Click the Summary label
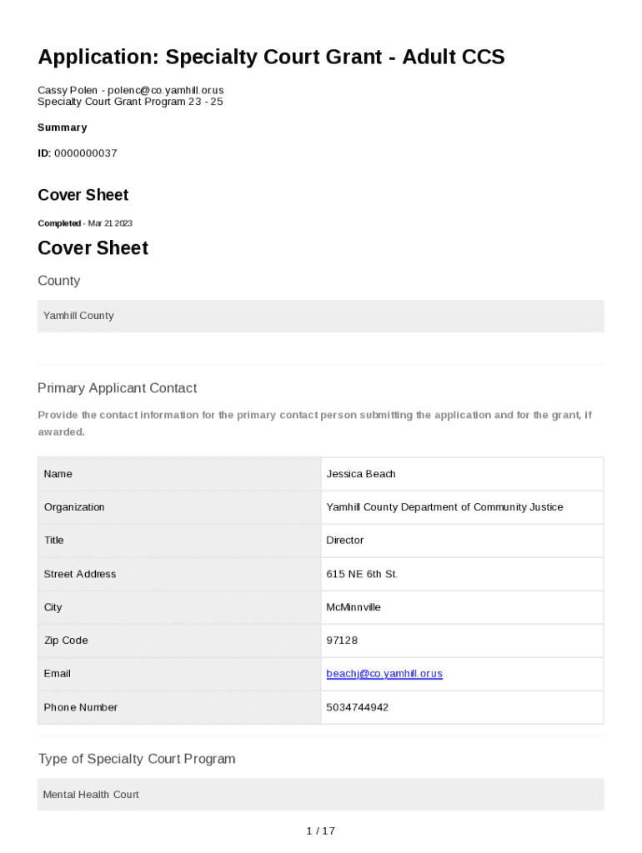 click(x=63, y=127)
